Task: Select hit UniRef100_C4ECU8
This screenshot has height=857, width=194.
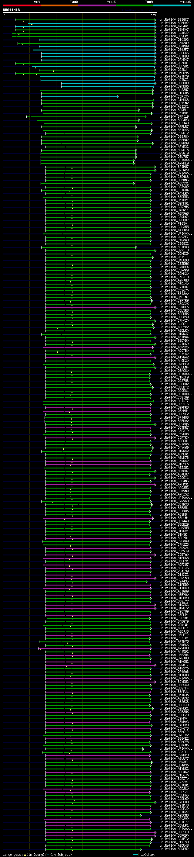Action: [x=174, y=803]
